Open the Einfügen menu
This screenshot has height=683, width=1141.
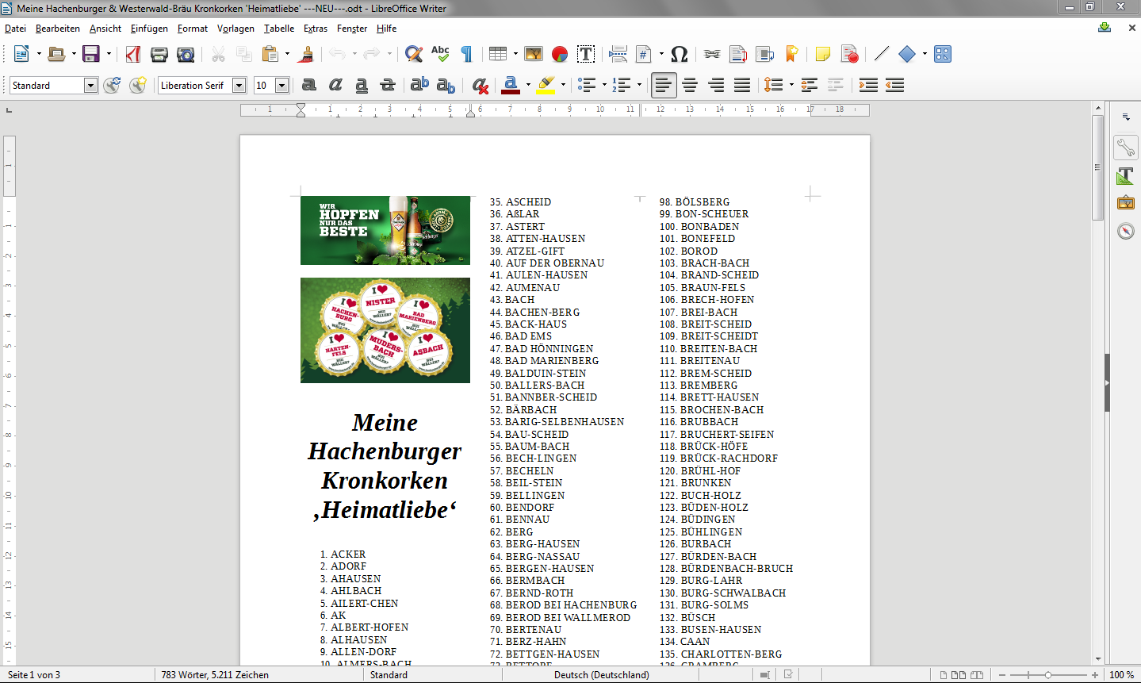(149, 28)
